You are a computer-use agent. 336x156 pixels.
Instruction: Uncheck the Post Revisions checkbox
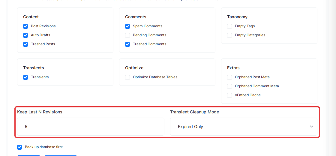point(25,26)
